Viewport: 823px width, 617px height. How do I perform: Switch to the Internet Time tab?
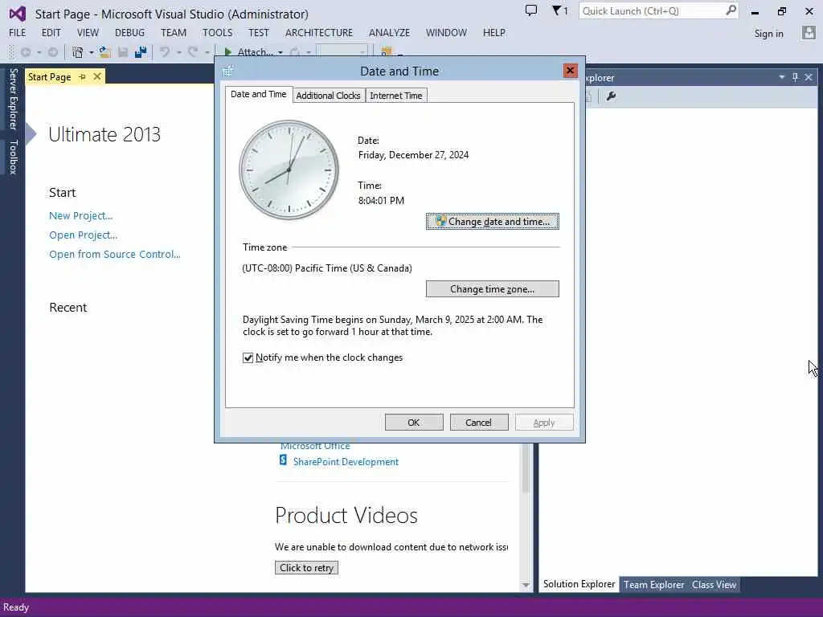[x=395, y=96]
